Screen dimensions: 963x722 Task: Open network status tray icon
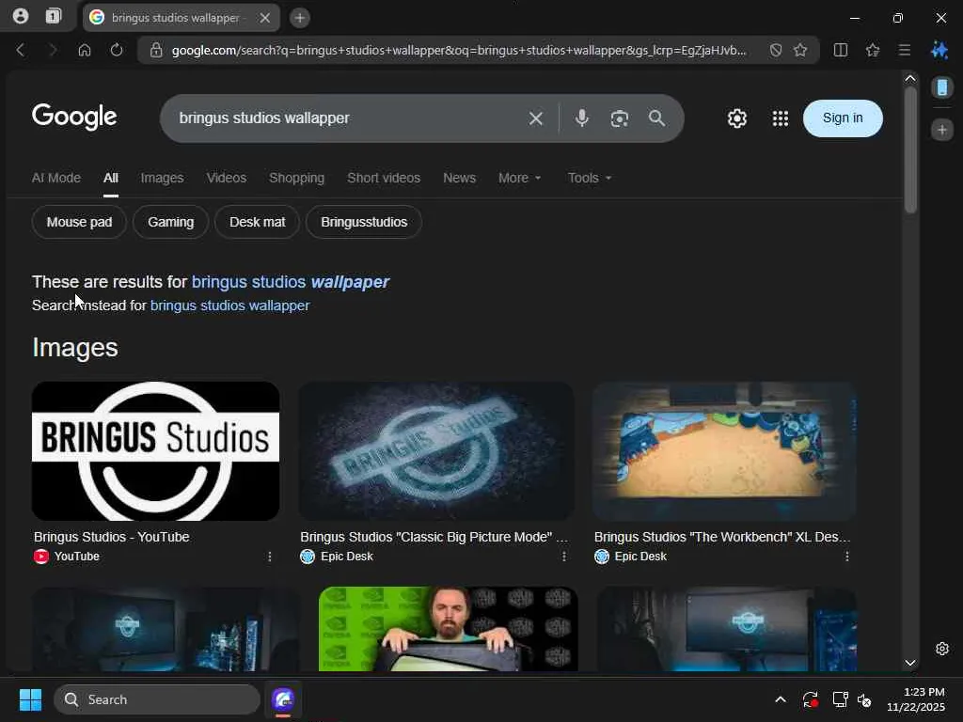840,699
